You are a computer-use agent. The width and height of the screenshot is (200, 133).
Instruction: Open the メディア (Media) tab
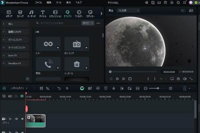(x=9, y=14)
